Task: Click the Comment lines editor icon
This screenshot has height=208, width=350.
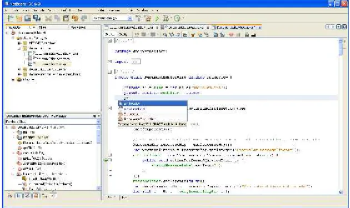Action: 247,34
